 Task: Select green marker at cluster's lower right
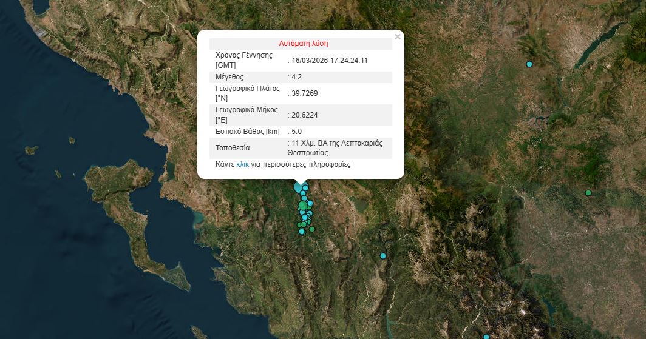(x=312, y=229)
